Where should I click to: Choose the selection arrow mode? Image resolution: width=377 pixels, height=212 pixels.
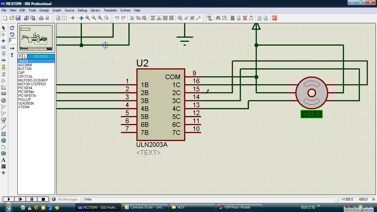pyautogui.click(x=4, y=28)
